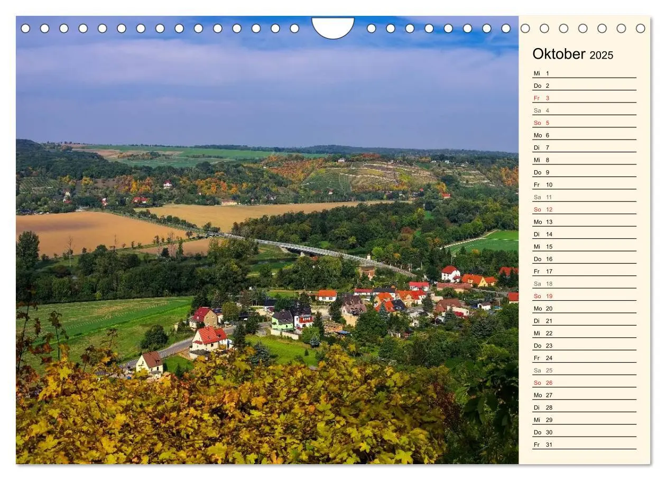Select the 'Di 14' date row
Image resolution: width=666 pixels, height=480 pixels.
pyautogui.click(x=584, y=234)
